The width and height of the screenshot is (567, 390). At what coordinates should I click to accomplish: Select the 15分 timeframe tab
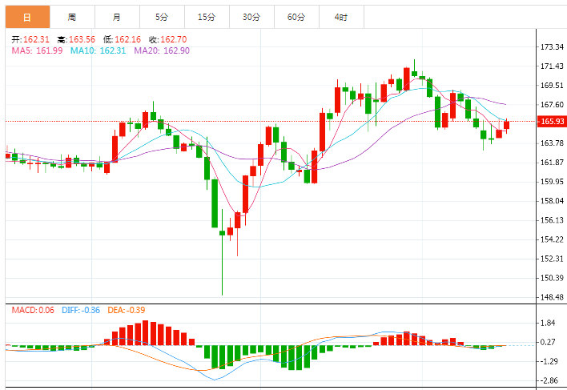(x=207, y=16)
